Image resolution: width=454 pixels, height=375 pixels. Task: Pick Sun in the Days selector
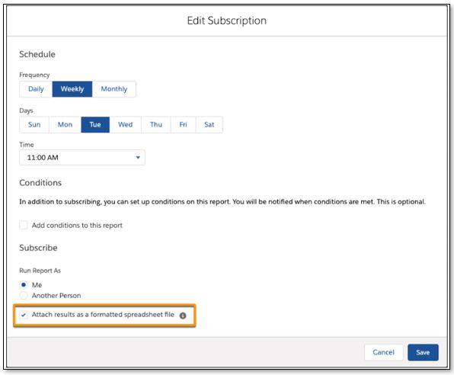coord(34,124)
